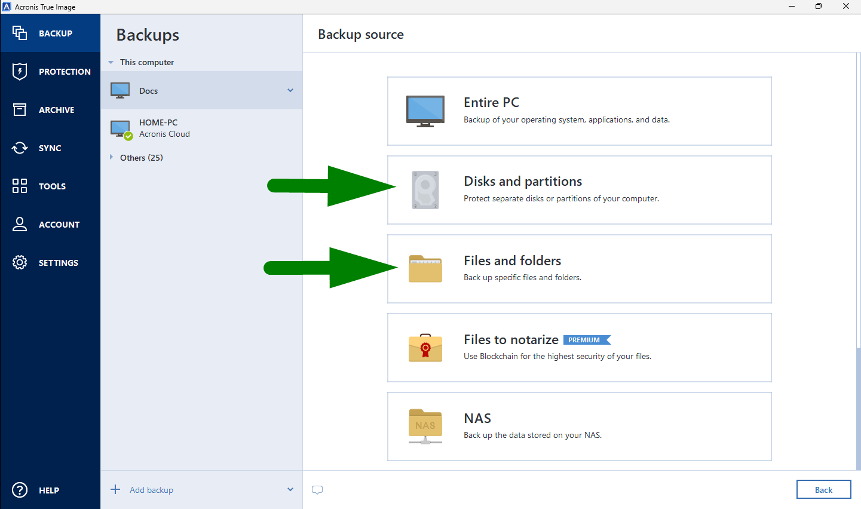Open the Protection section
Image resolution: width=861 pixels, height=509 pixels.
point(19,71)
